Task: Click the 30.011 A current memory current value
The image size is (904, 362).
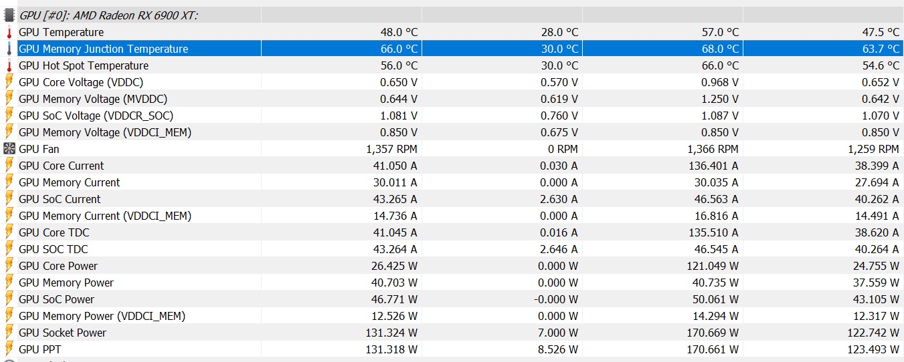Action: (395, 182)
